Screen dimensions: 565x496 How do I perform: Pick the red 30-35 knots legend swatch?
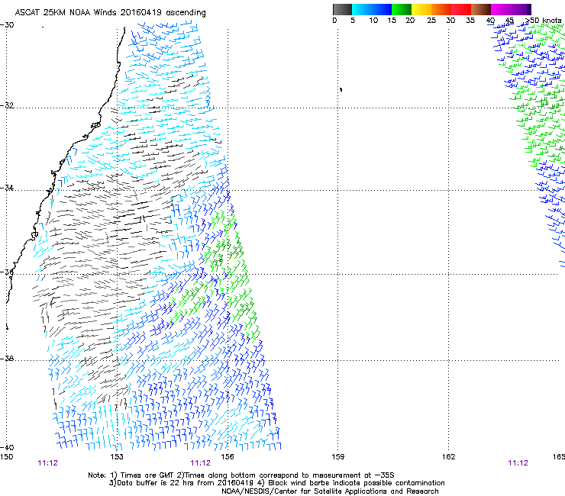coord(461,9)
